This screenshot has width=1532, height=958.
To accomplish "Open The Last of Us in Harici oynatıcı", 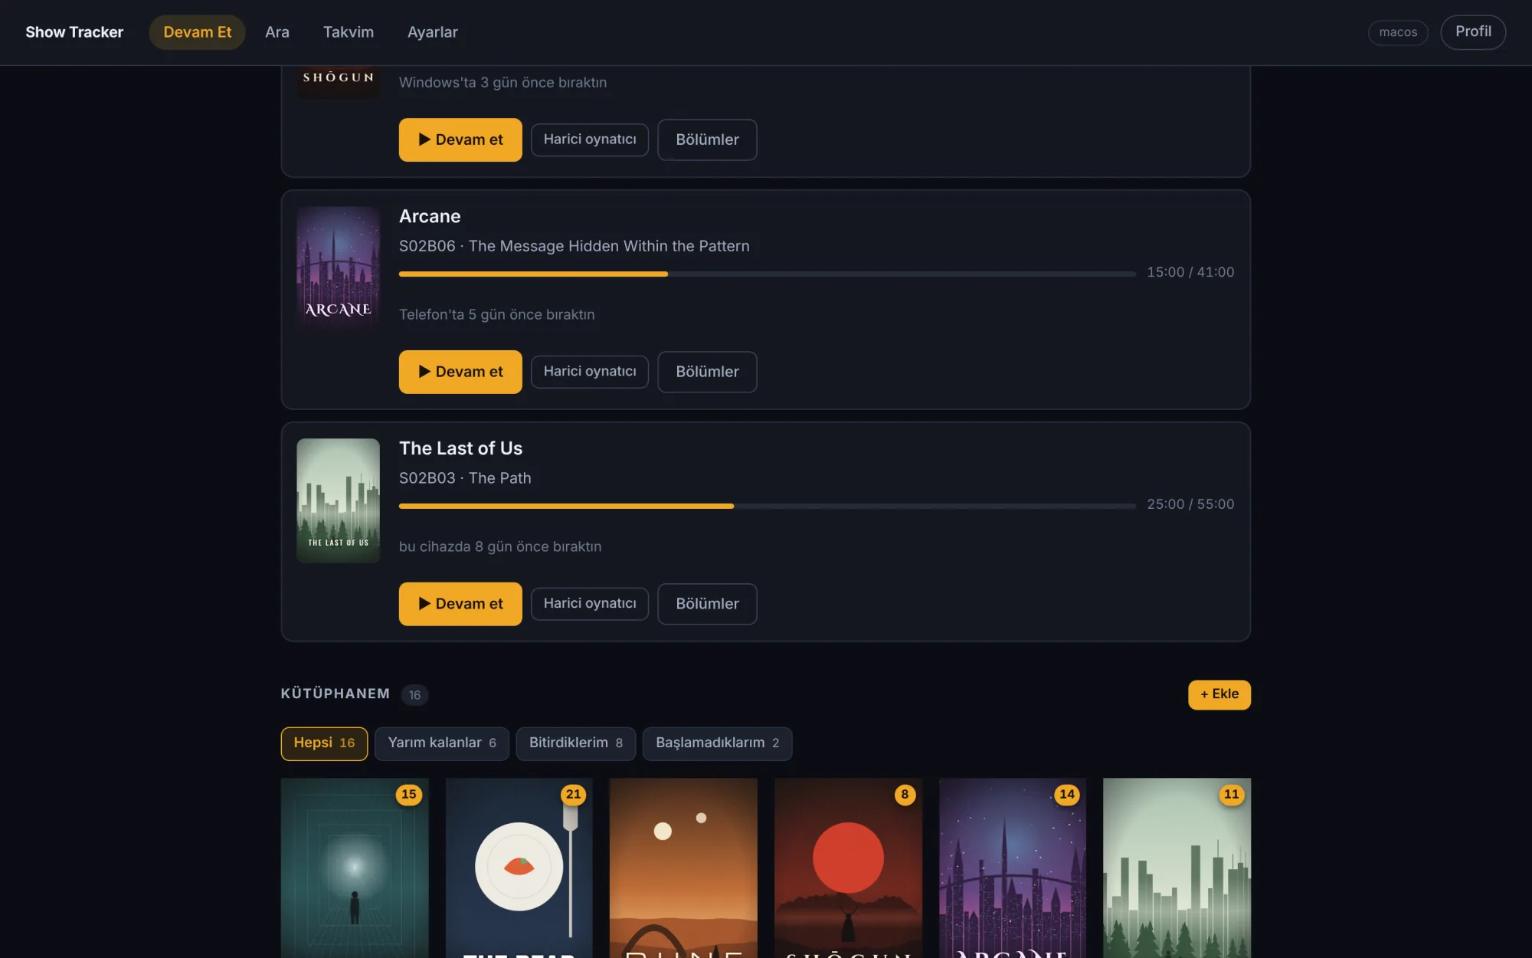I will [590, 604].
